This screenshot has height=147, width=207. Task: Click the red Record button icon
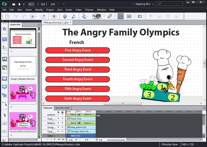coord(54,16)
